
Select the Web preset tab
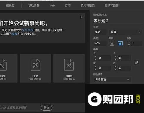point(52,6)
